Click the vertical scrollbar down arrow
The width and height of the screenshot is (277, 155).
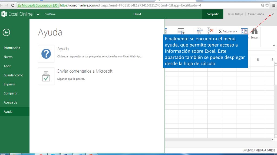[x=276, y=136]
